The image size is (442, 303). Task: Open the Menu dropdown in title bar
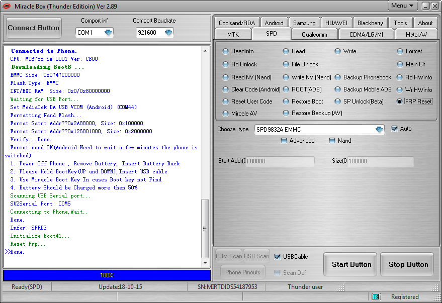coord(402,6)
